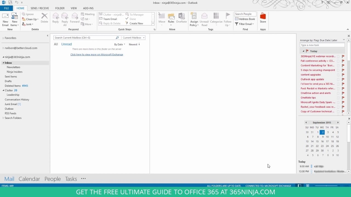351x197 pixels.
Task: Expand the Quick Steps gallery
Action: click(x=153, y=24)
